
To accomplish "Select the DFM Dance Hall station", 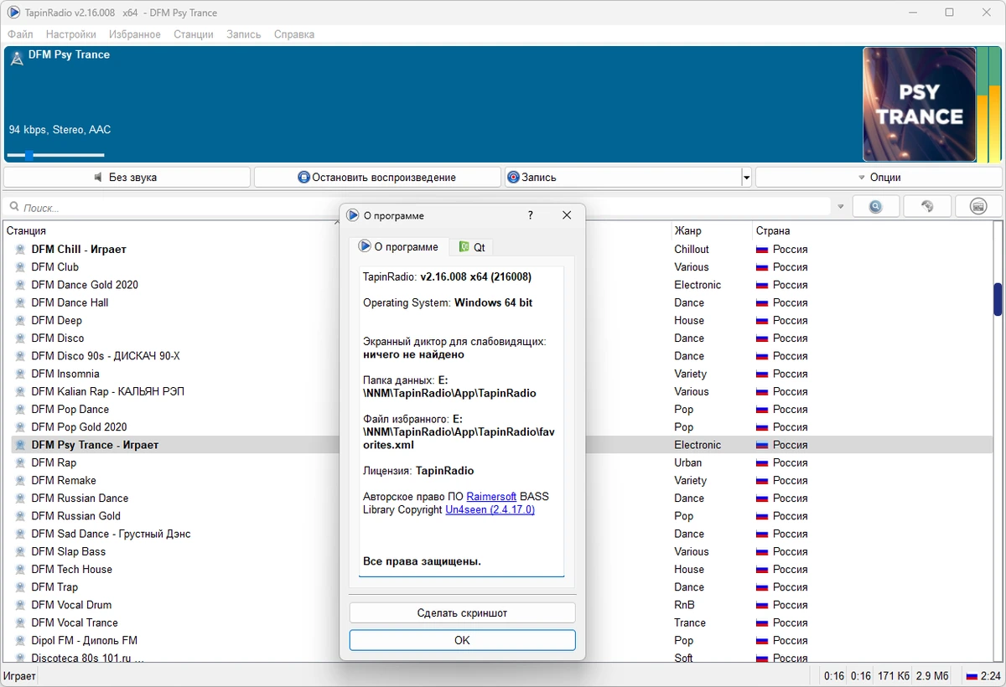I will (70, 303).
